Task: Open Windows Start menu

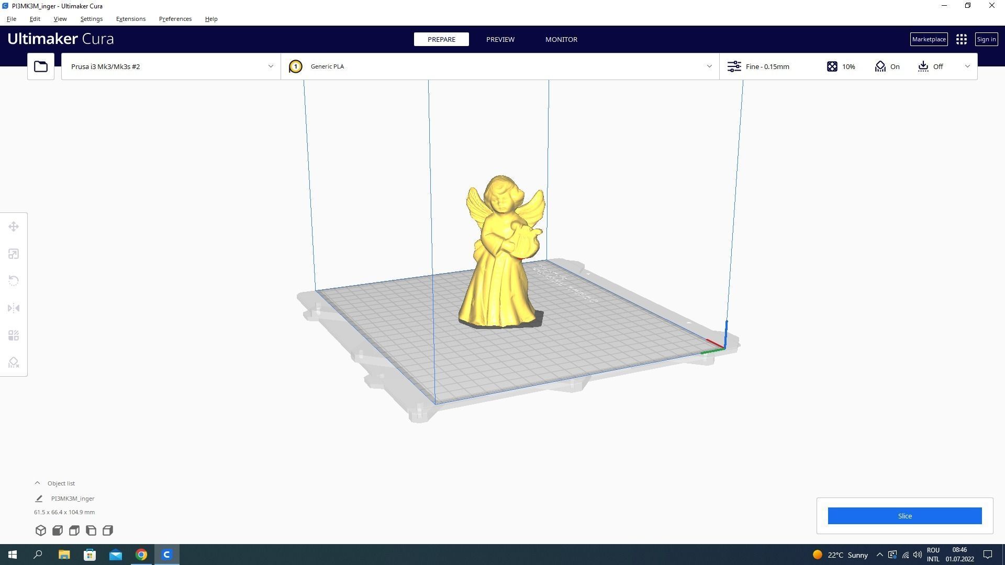Action: (x=13, y=555)
